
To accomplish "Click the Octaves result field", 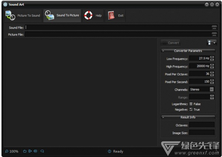I will tap(202, 125).
